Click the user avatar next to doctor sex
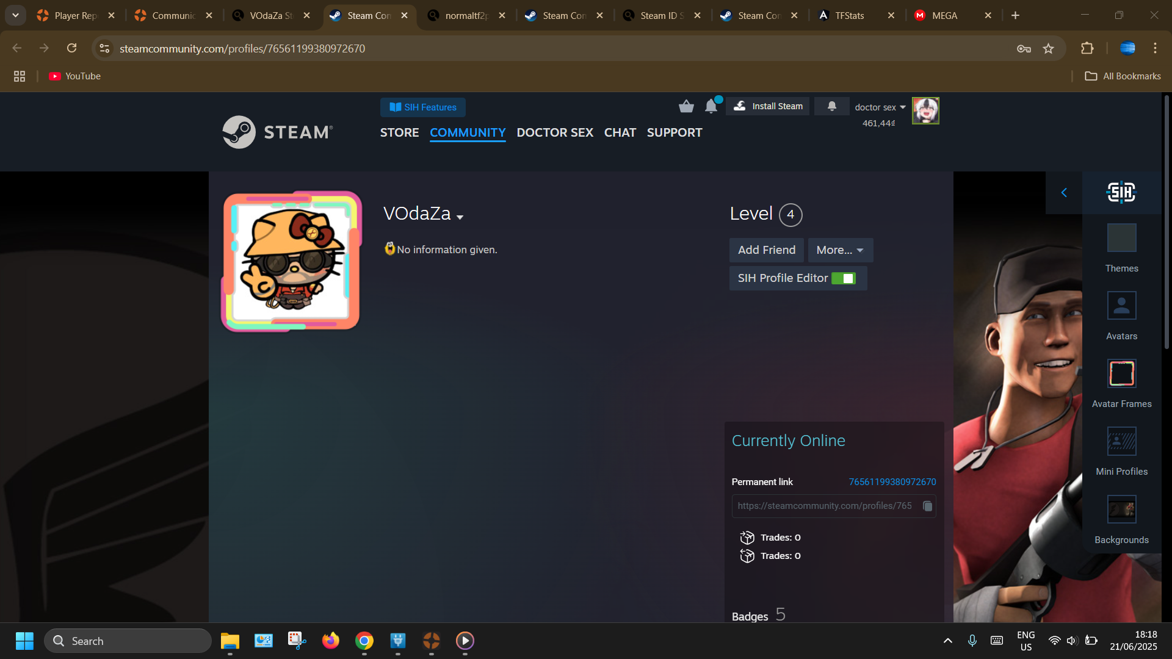The image size is (1172, 659). 925,111
